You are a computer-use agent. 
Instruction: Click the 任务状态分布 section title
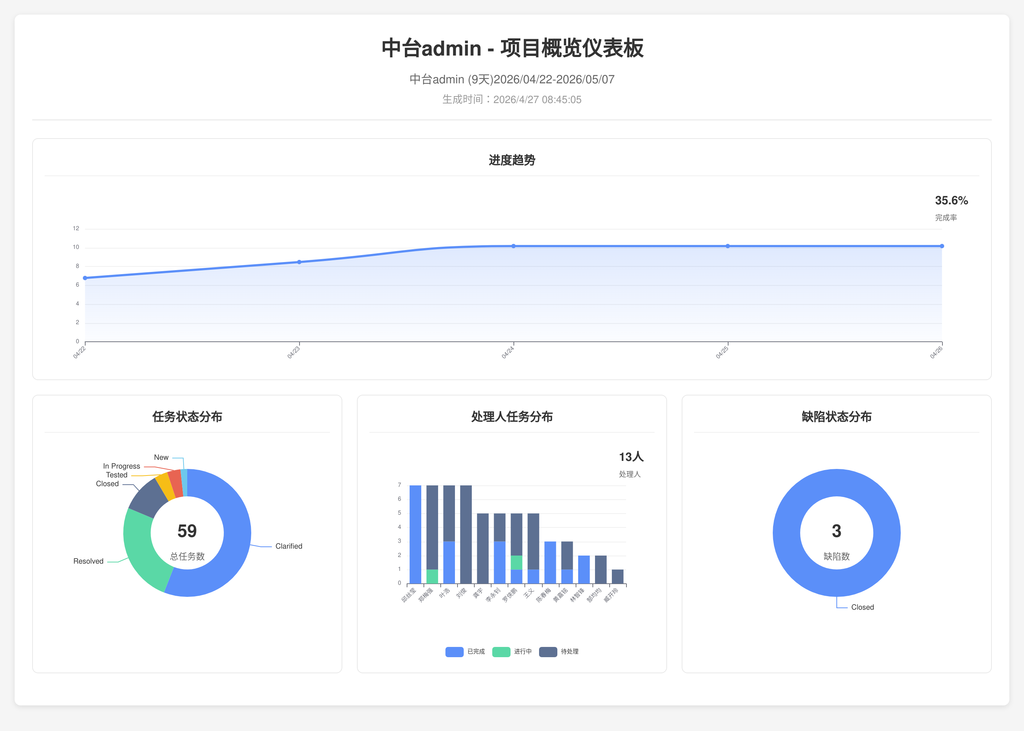(x=187, y=417)
